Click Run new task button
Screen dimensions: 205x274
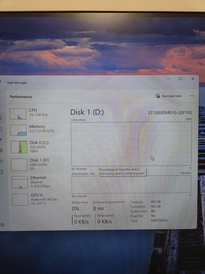[x=168, y=96]
